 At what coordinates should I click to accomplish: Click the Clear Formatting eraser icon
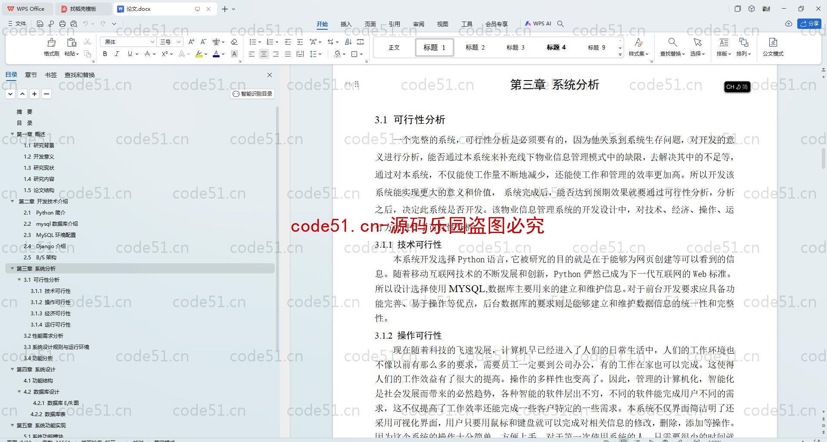[234, 42]
